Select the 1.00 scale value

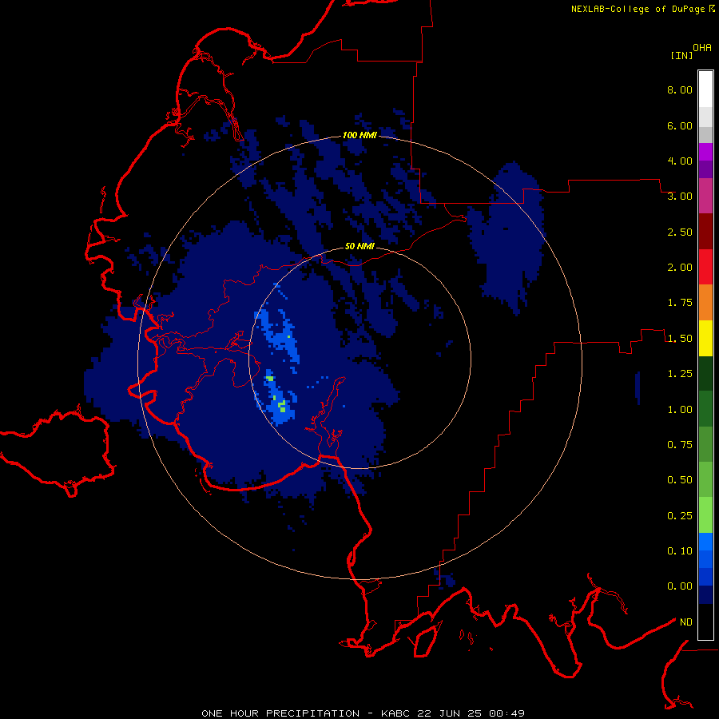[680, 410]
